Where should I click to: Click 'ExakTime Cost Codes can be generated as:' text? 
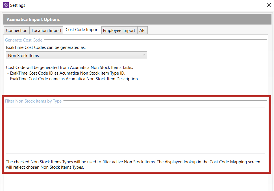(x=46, y=47)
